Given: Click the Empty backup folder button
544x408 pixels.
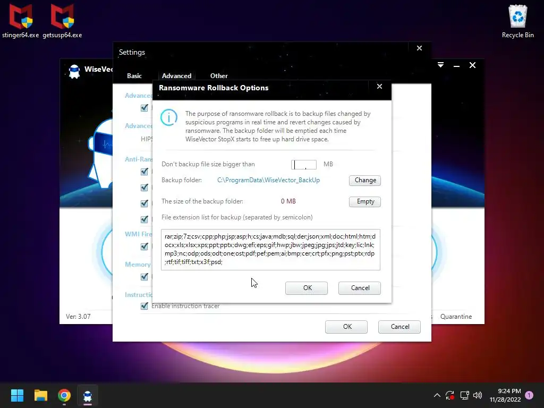Looking at the screenshot, I should (364, 201).
